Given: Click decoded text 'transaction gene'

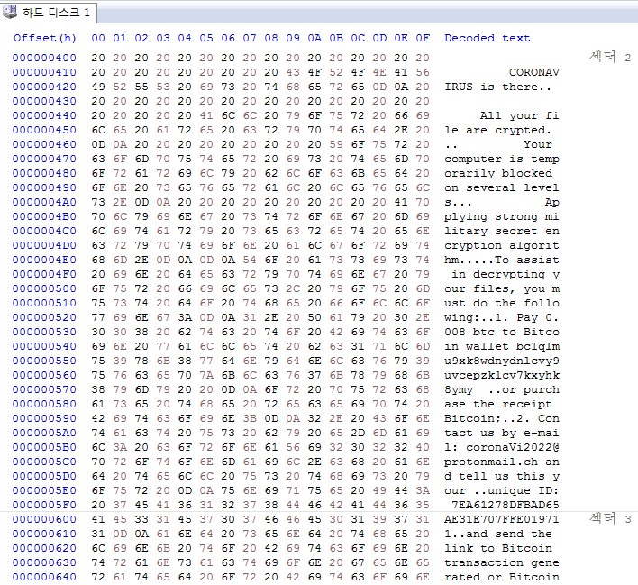Looking at the screenshot, I should tap(502, 563).
